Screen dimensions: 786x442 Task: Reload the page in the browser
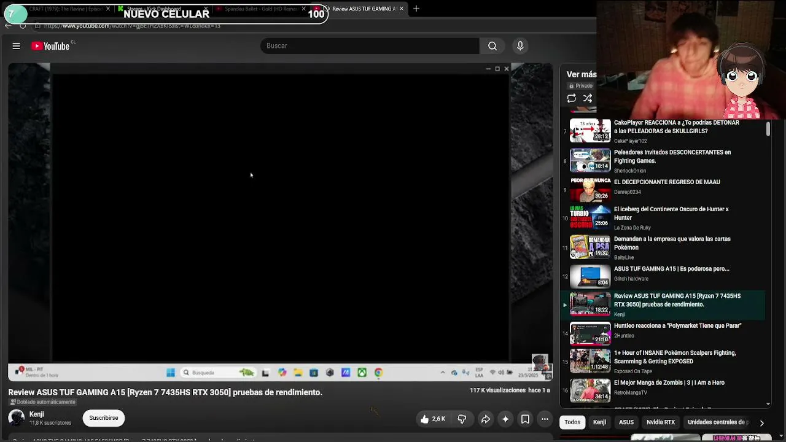click(23, 26)
